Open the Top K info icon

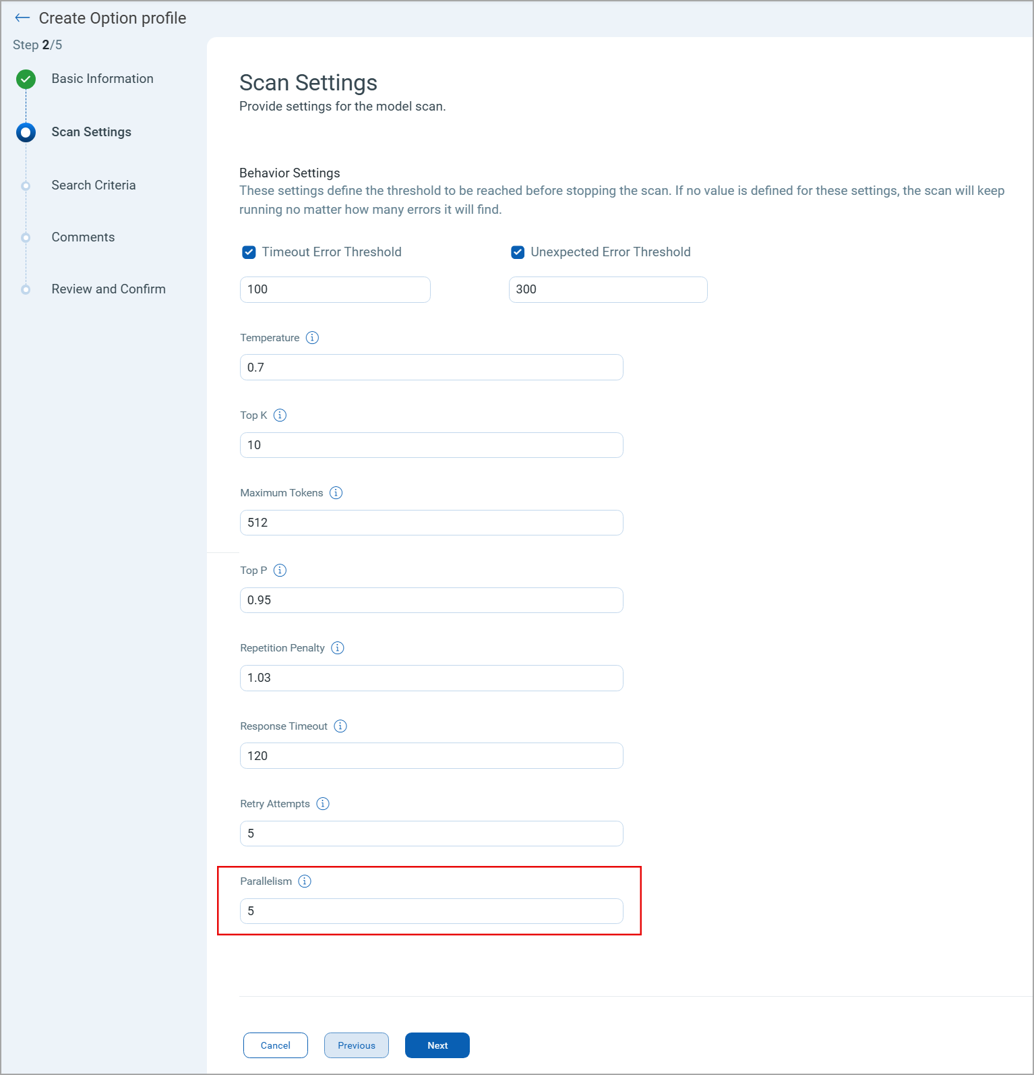point(280,415)
